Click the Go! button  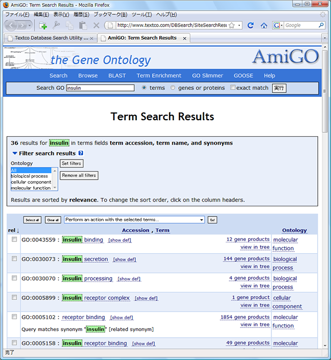click(x=212, y=220)
